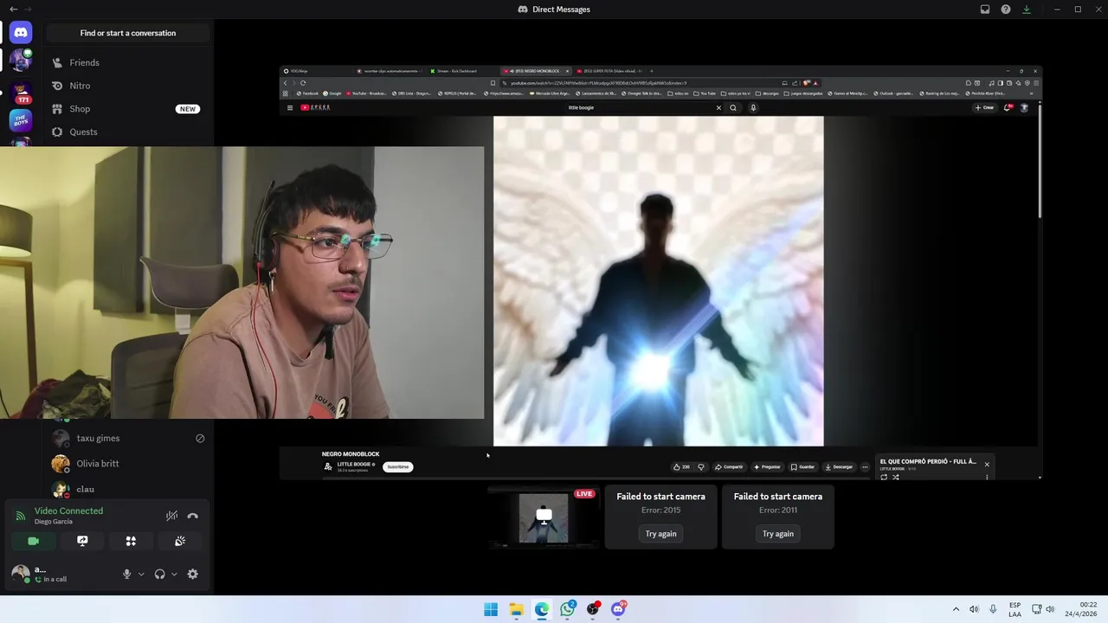Click Suscribirse button in shared stream
This screenshot has height=623, width=1108.
(398, 466)
